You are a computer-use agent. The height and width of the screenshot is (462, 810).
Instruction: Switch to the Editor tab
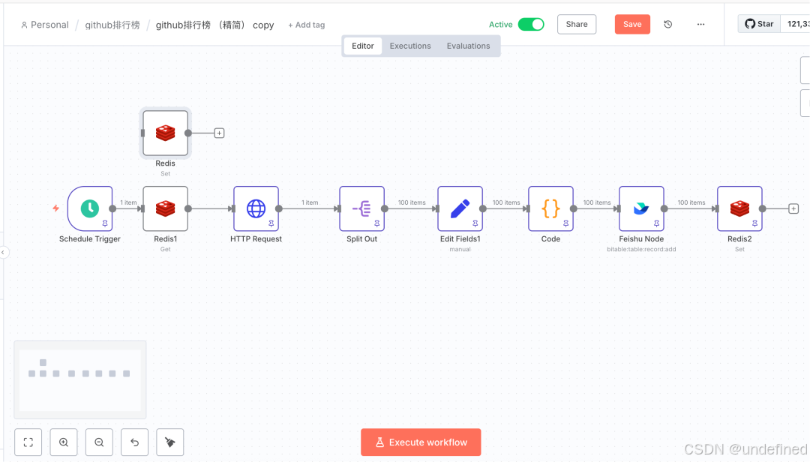(x=363, y=46)
